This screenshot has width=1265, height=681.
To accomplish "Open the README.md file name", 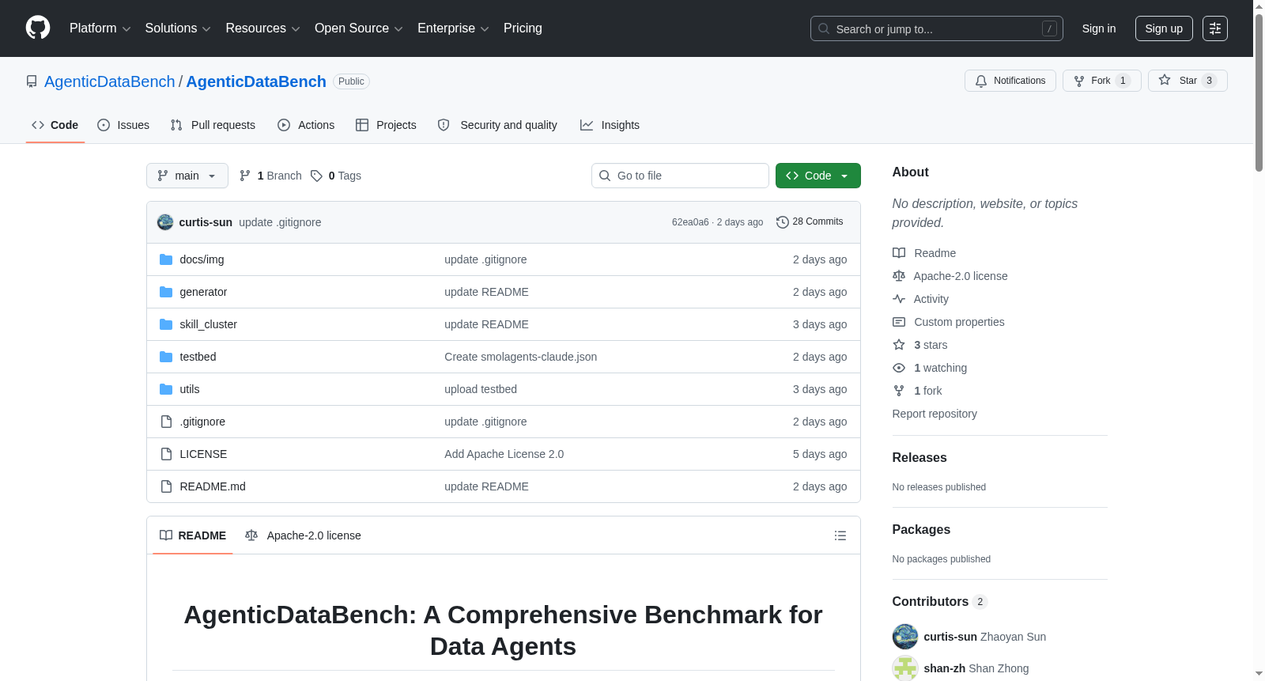I will point(213,486).
